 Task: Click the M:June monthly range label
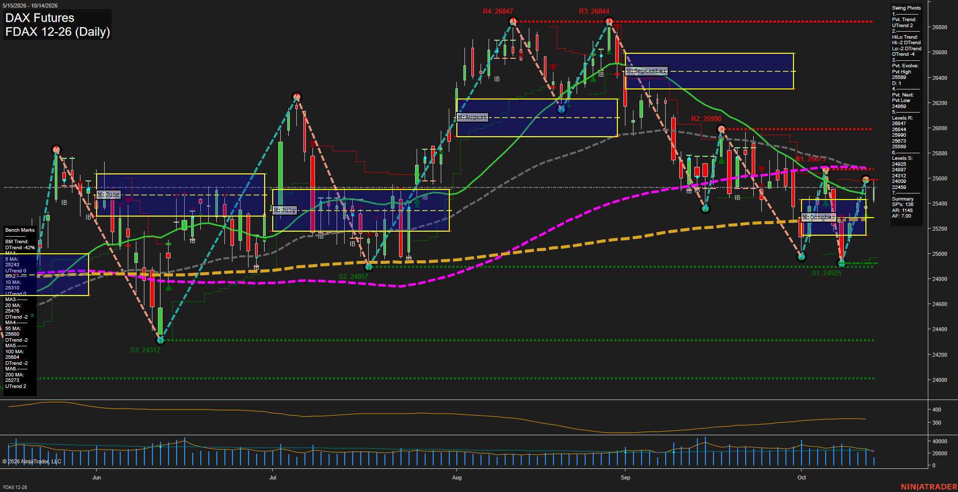coord(109,194)
